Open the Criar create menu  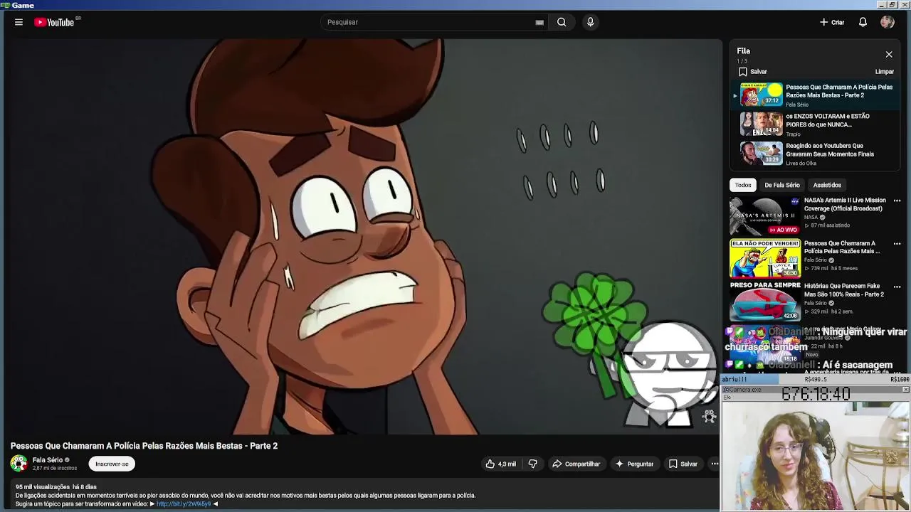click(x=832, y=22)
